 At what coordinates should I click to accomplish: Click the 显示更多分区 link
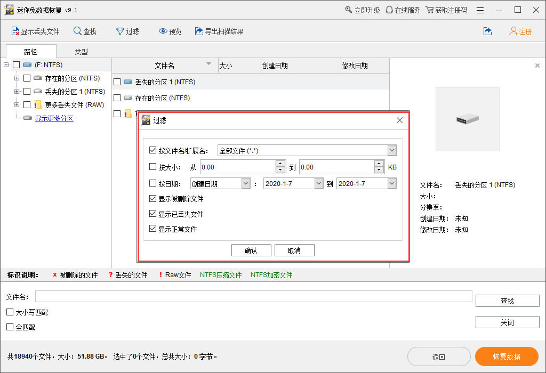[54, 118]
